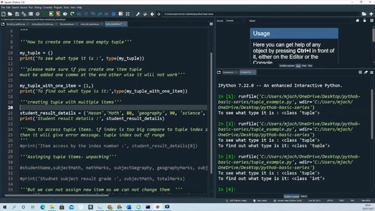The width and height of the screenshot is (375, 211).
Task: Run selection or current line icon
Action: pyautogui.click(x=65, y=14)
